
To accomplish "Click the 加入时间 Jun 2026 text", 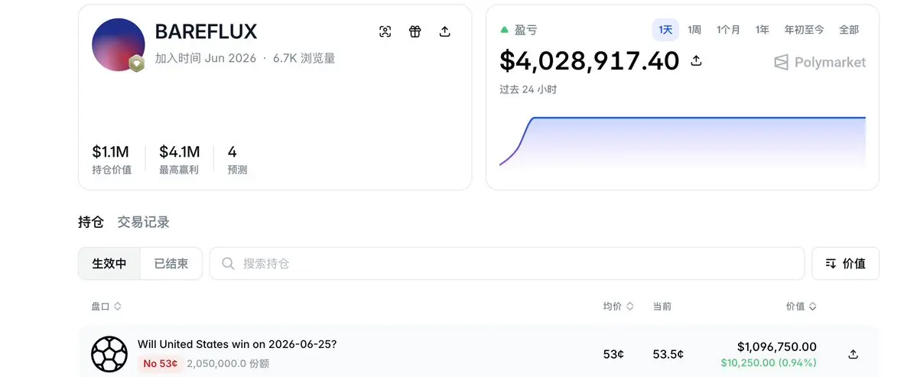I will click(205, 58).
